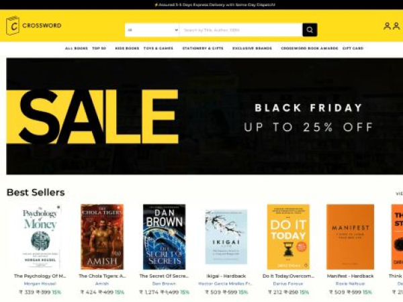Click the black search magnifier button

pos(310,30)
